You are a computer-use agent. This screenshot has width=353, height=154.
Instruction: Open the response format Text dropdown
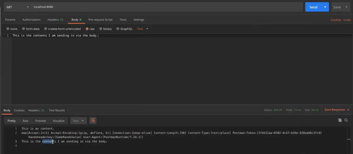tap(78, 121)
